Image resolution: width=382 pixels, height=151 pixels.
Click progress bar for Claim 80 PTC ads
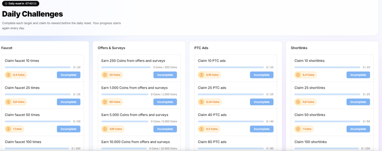pos(231,148)
